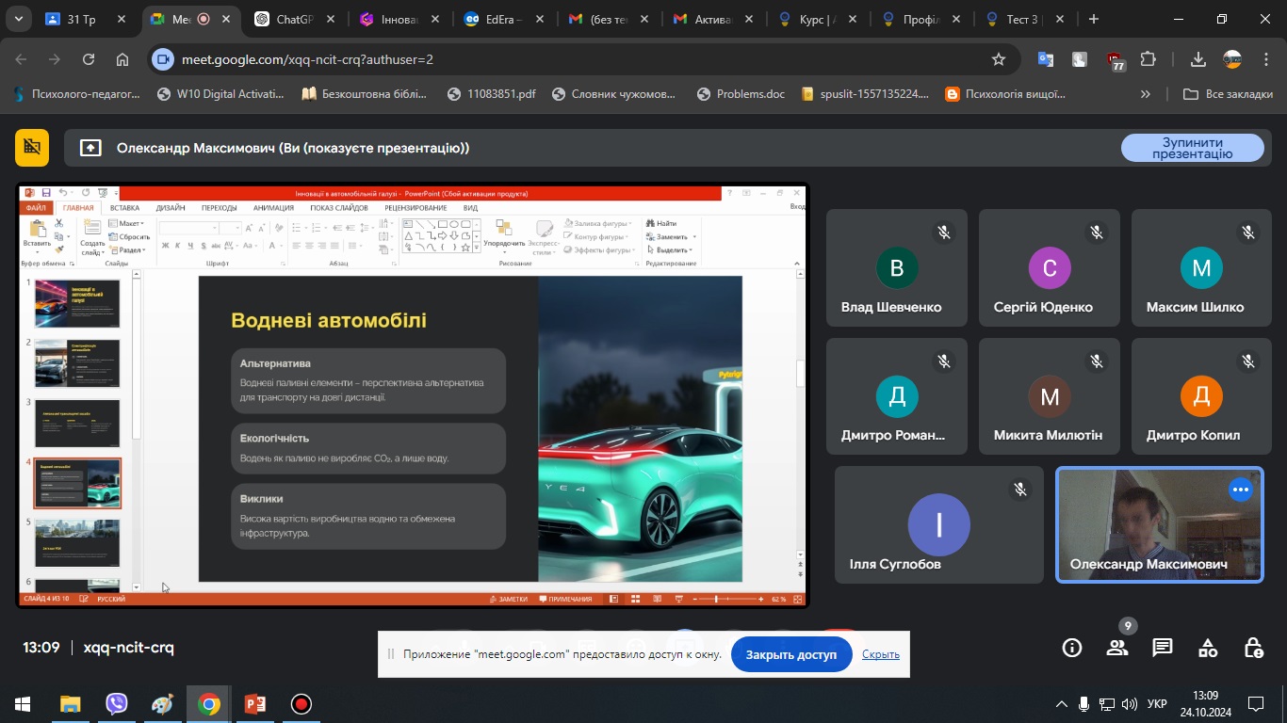Screen dimensions: 1287x723
Task: Open more options on Олександр Максимович tile
Action: pyautogui.click(x=1241, y=490)
